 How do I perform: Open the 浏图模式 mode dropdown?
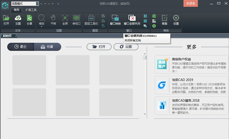tap(37, 4)
